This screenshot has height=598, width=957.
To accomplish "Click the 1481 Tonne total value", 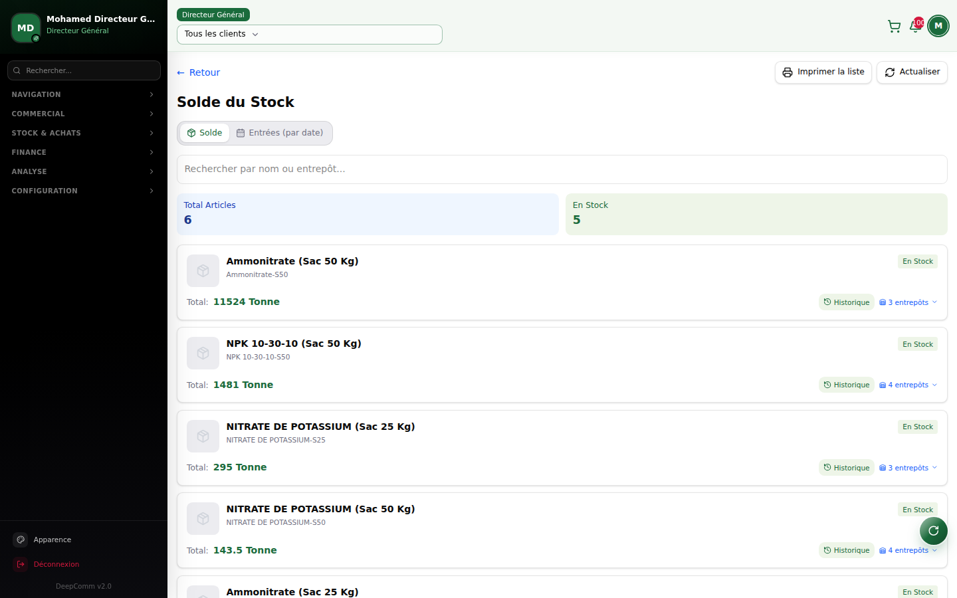I will point(243,385).
